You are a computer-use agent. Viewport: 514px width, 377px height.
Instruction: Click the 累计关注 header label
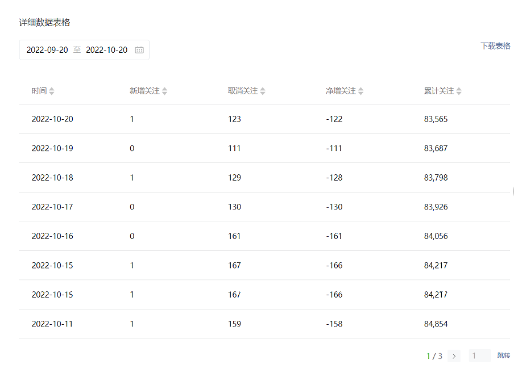[438, 91]
